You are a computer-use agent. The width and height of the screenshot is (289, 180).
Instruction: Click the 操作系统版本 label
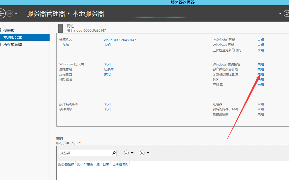click(69, 104)
